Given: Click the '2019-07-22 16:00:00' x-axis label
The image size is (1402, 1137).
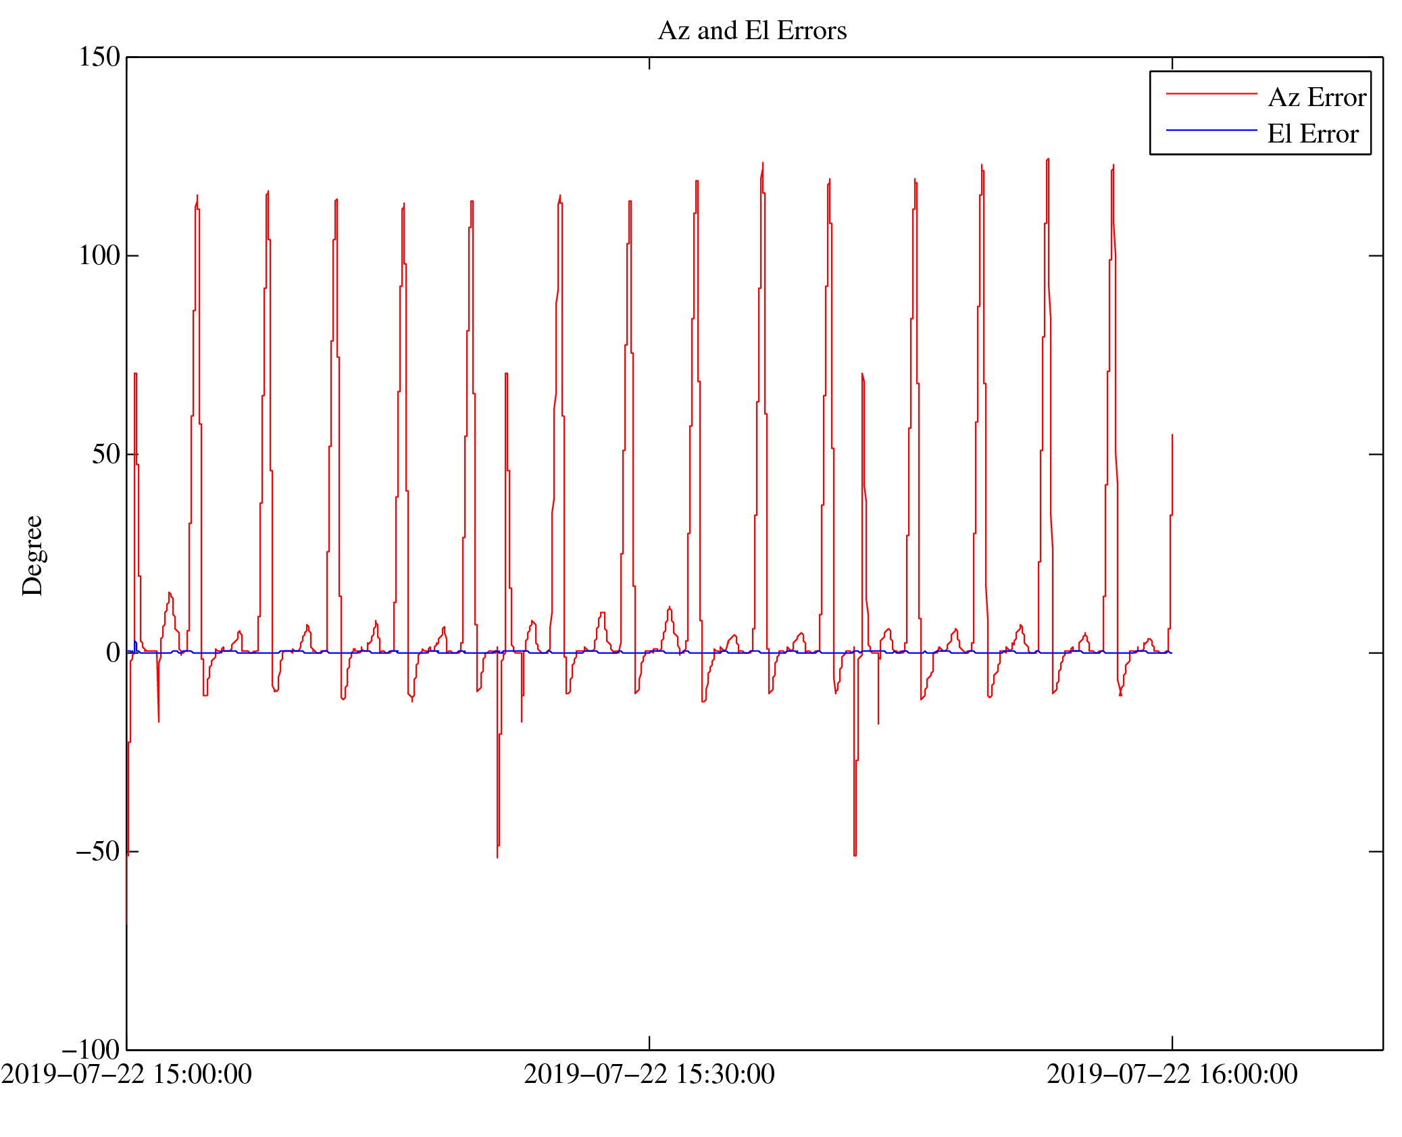Looking at the screenshot, I should pyautogui.click(x=1172, y=1074).
